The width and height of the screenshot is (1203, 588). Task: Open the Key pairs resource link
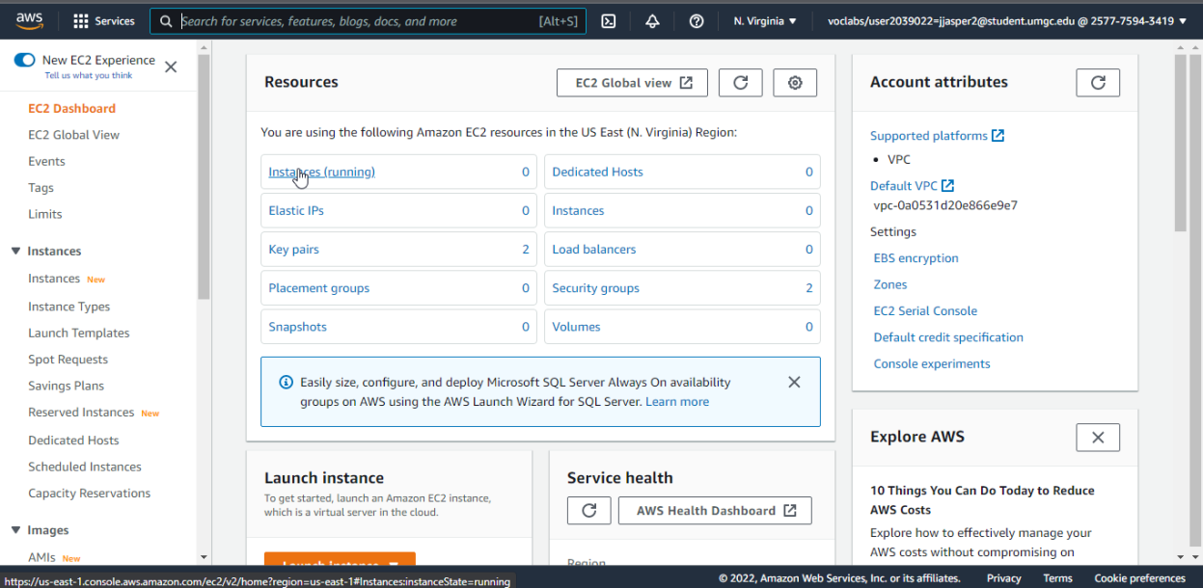tap(293, 250)
